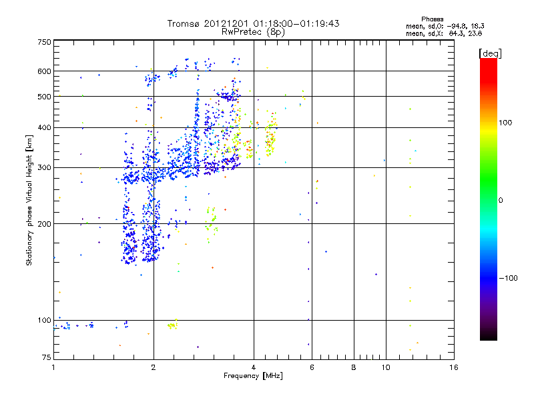This screenshot has width=534, height=400.
Task: Click the 'RwPretec (8p)' subtitle
Action: pyautogui.click(x=253, y=32)
